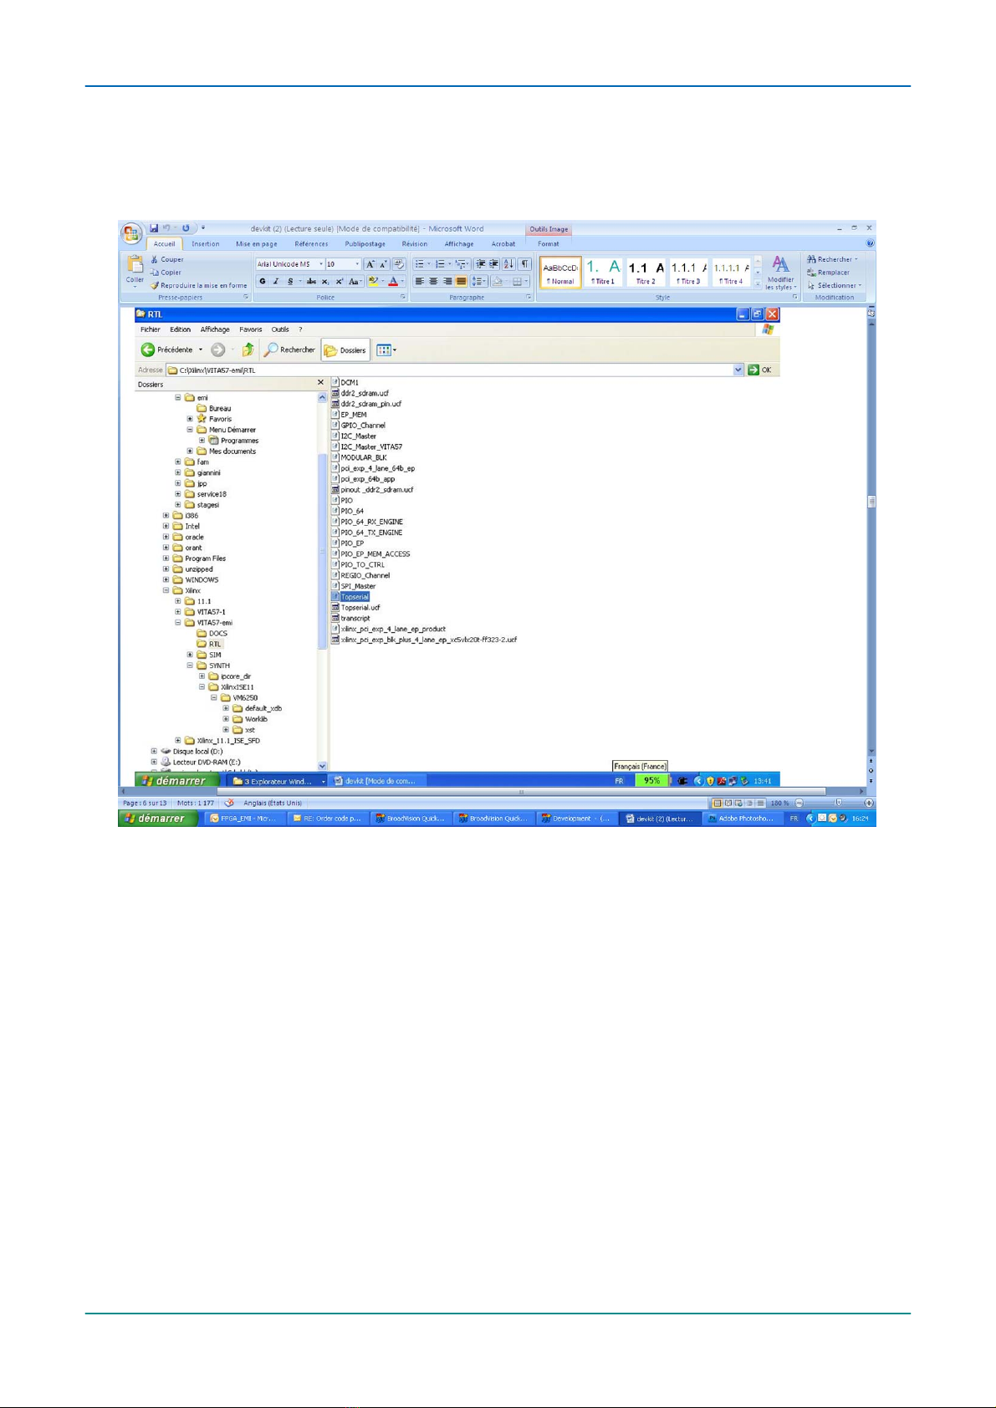This screenshot has width=996, height=1408.
Task: Toggle bold G formatting
Action: (263, 282)
